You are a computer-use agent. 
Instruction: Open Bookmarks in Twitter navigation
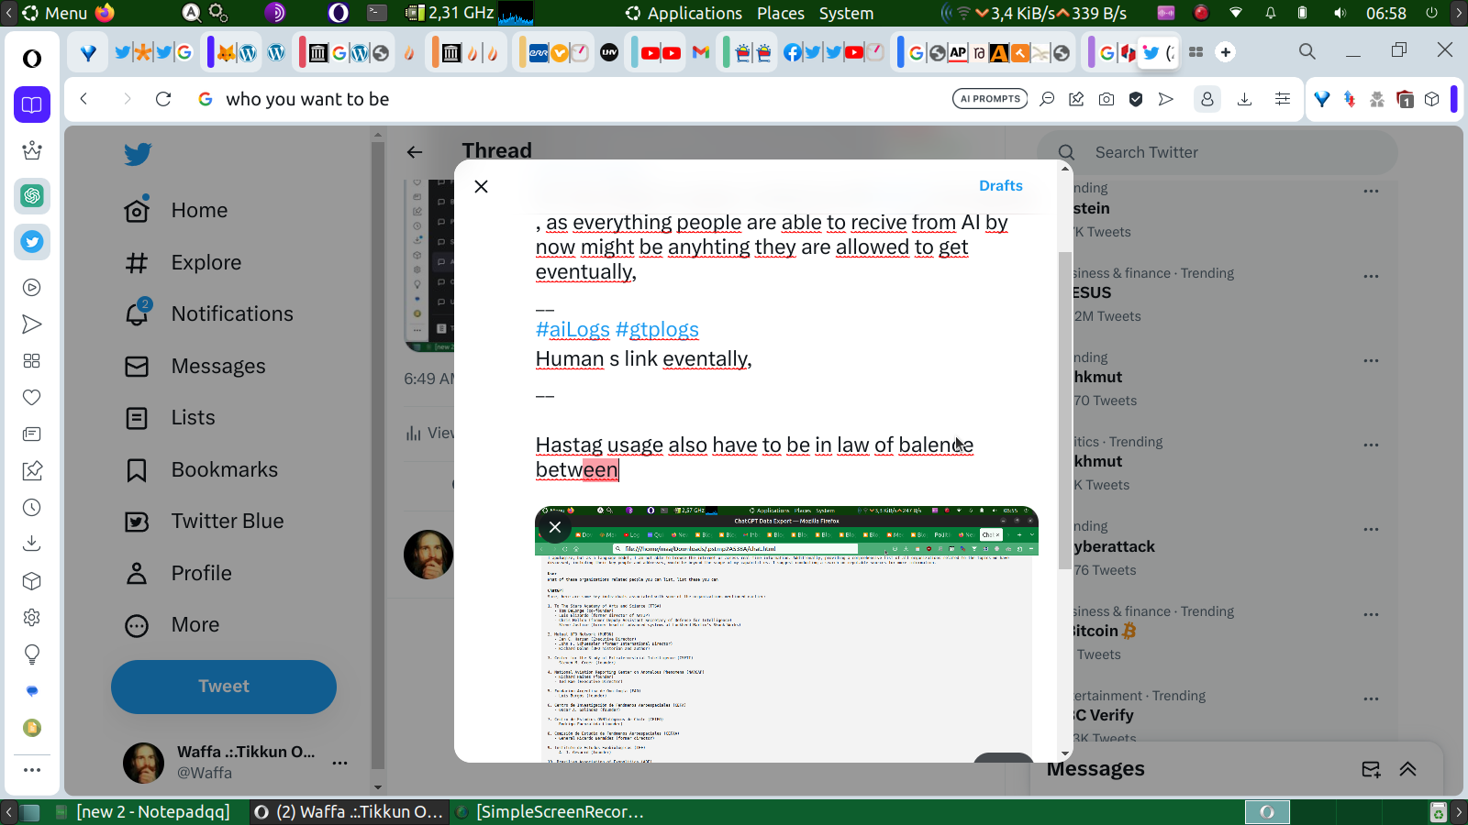[x=201, y=470]
